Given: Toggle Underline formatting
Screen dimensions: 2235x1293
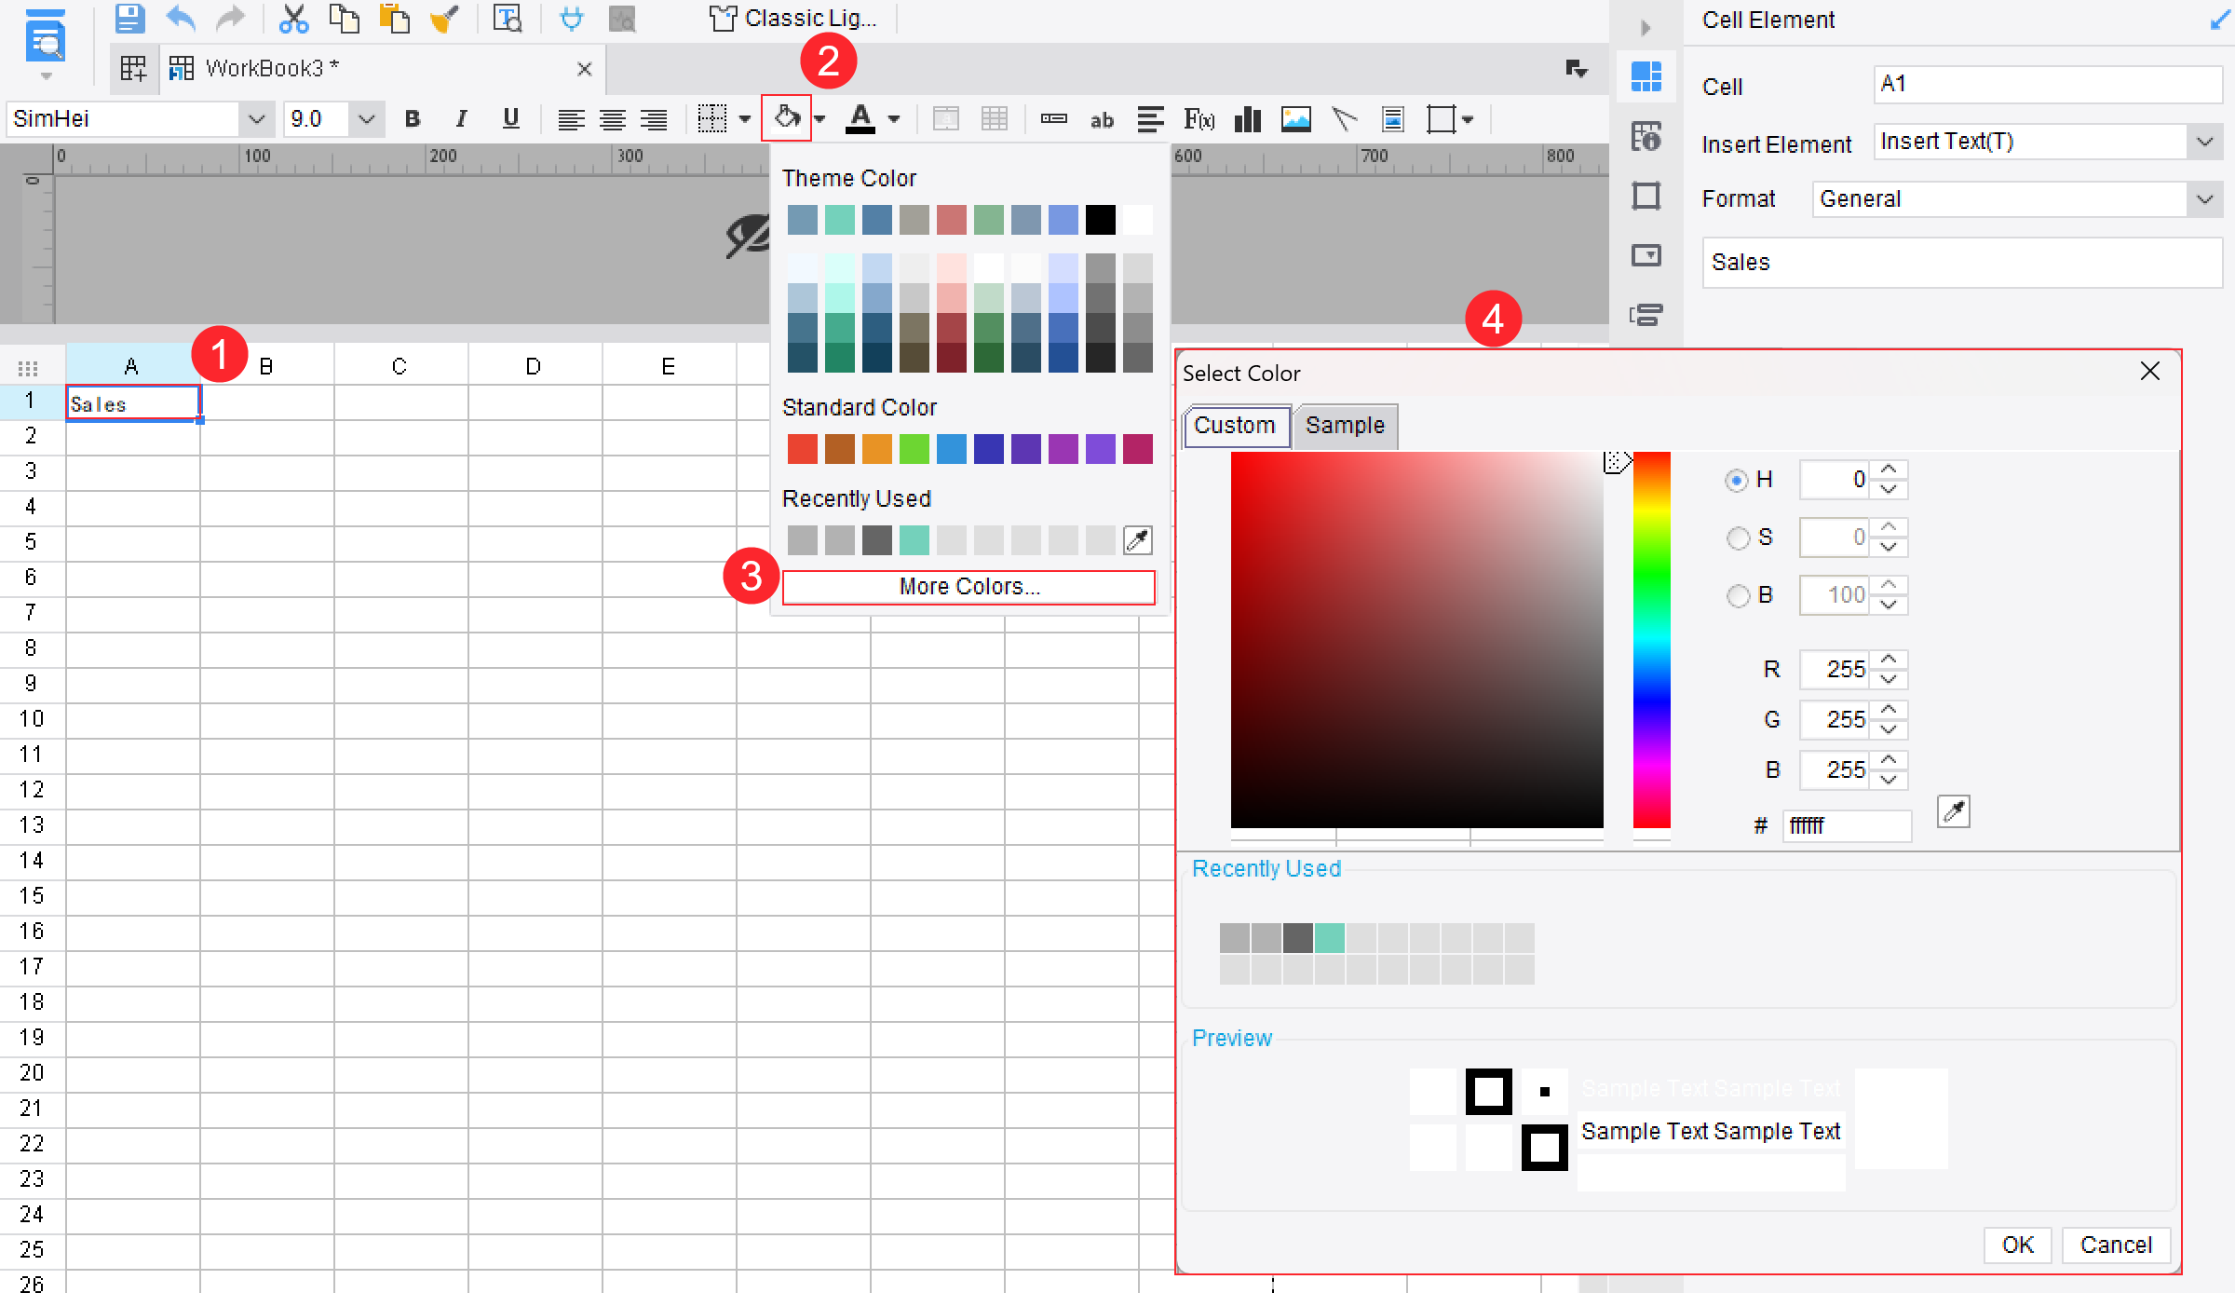Looking at the screenshot, I should [x=510, y=118].
